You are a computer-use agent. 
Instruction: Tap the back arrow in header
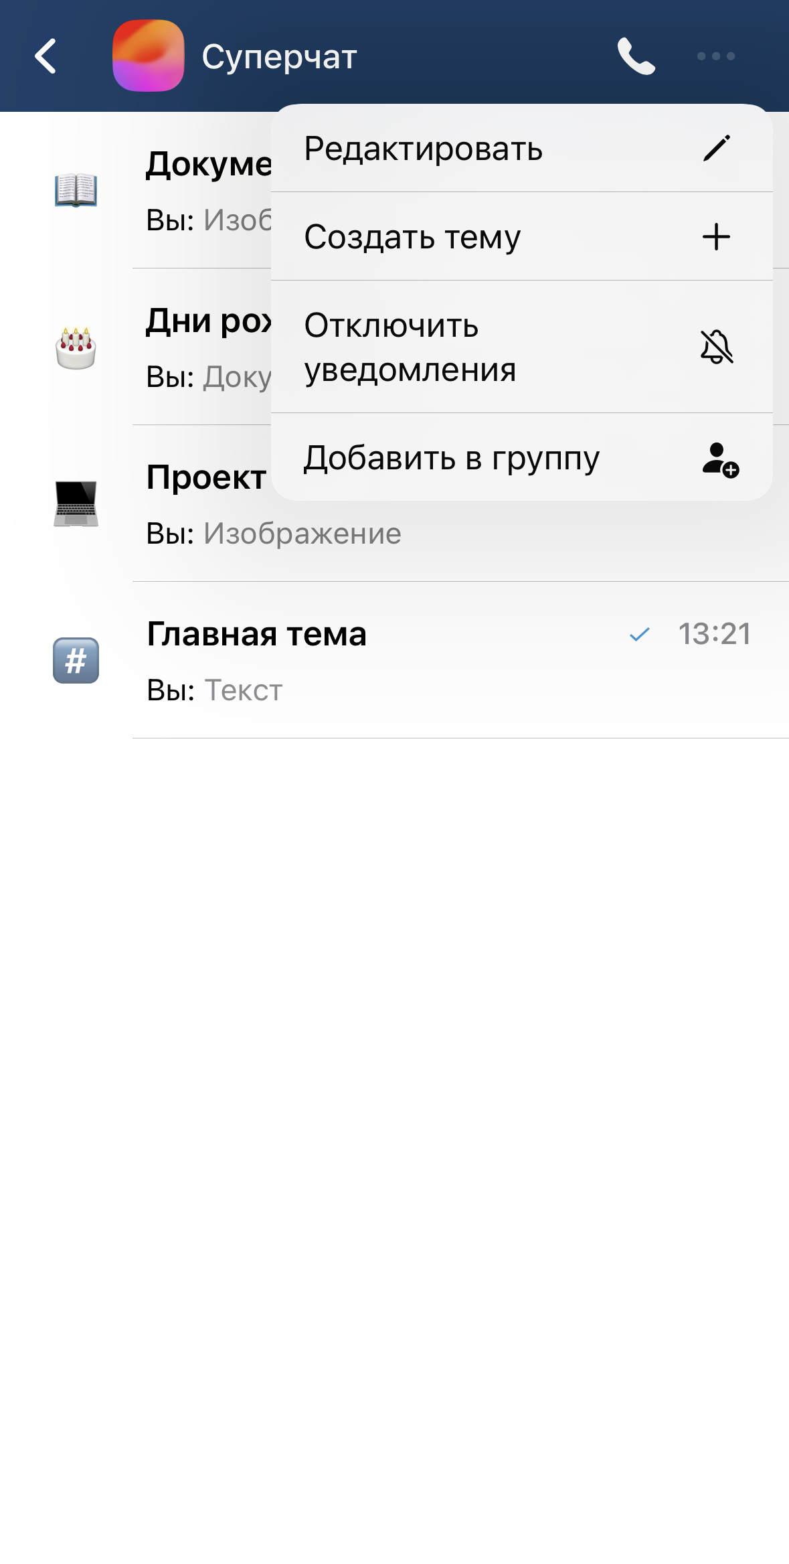pyautogui.click(x=46, y=56)
